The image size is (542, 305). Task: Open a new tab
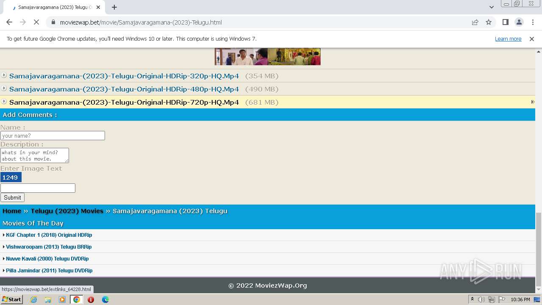[x=114, y=7]
